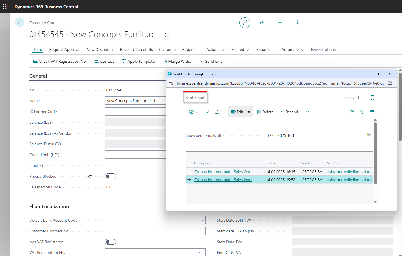This screenshot has width=402, height=256.
Task: Click Resend in Sent Emails toolbar
Action: [289, 112]
